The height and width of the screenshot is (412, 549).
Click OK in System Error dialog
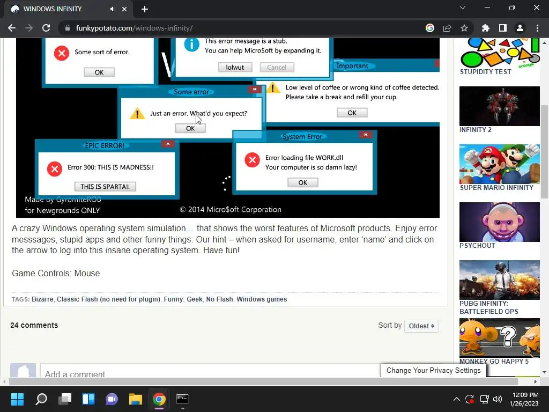(302, 182)
